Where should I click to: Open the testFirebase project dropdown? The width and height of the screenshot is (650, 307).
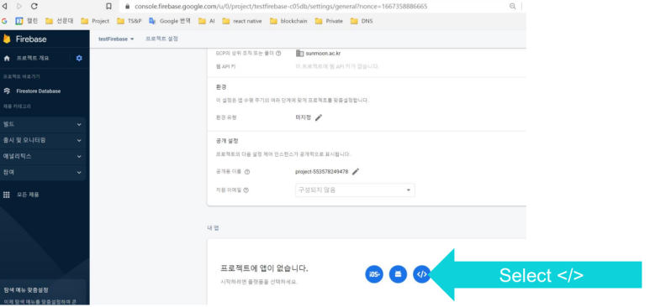pos(116,39)
